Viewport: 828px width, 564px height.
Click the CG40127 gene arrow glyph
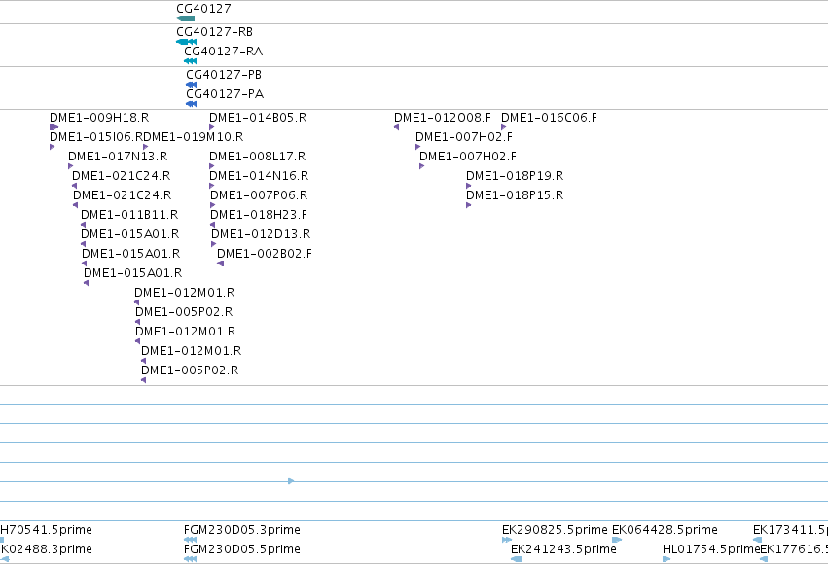(185, 18)
